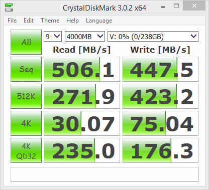The height and width of the screenshot is (190, 209).
Task: Select the 4K write result 75.04
Action: (x=160, y=123)
